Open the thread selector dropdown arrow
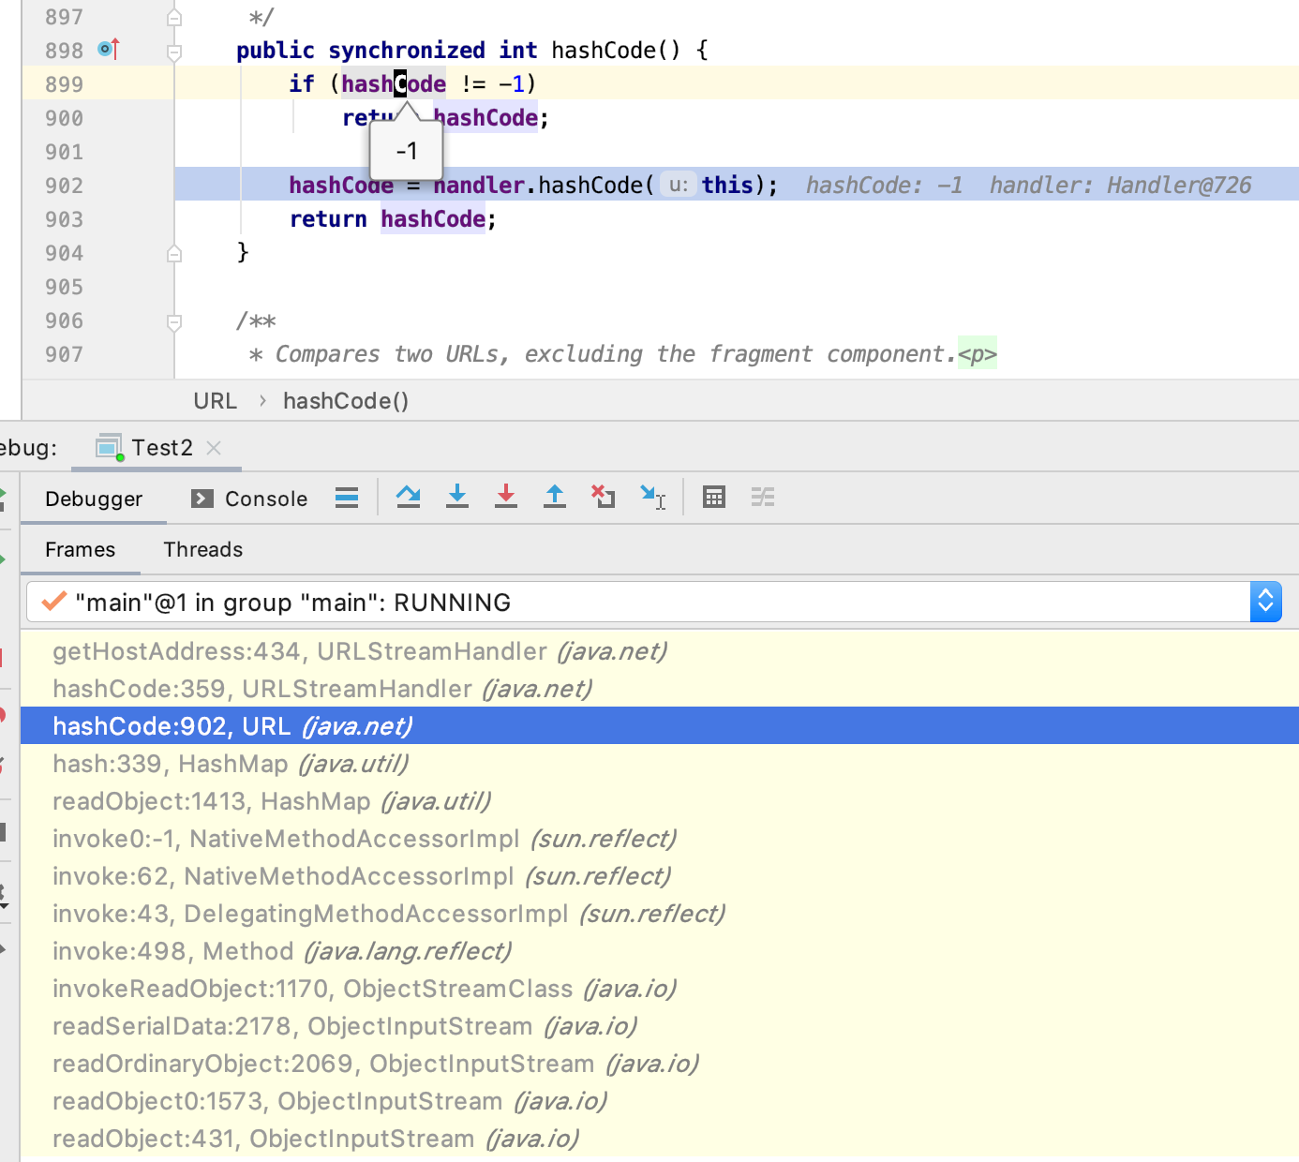This screenshot has height=1162, width=1299. click(1265, 602)
